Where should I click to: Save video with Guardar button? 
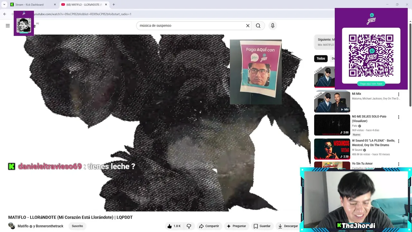pyautogui.click(x=262, y=226)
